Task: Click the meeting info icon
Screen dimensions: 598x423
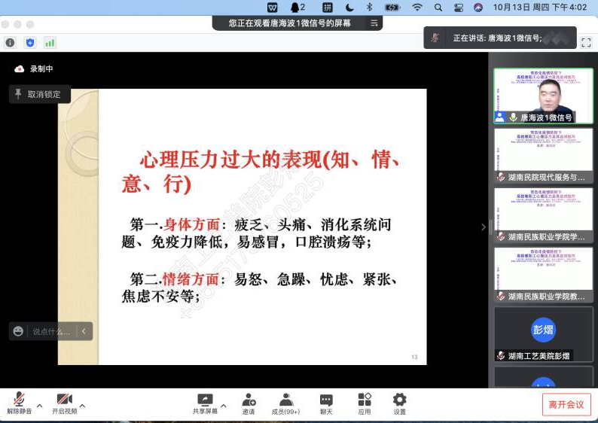Action: (x=10, y=43)
